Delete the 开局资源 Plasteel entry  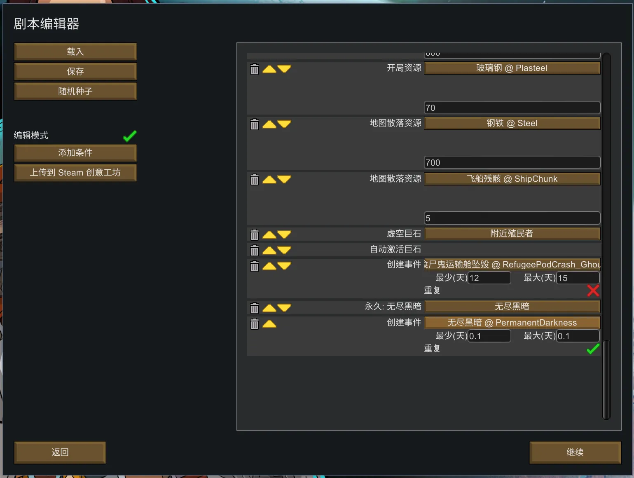pos(255,69)
